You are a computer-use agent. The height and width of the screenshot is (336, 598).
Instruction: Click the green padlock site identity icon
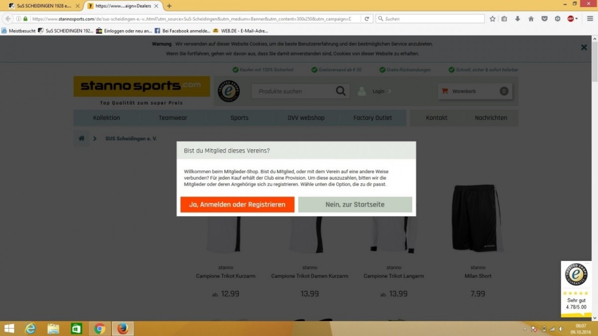tap(25, 19)
